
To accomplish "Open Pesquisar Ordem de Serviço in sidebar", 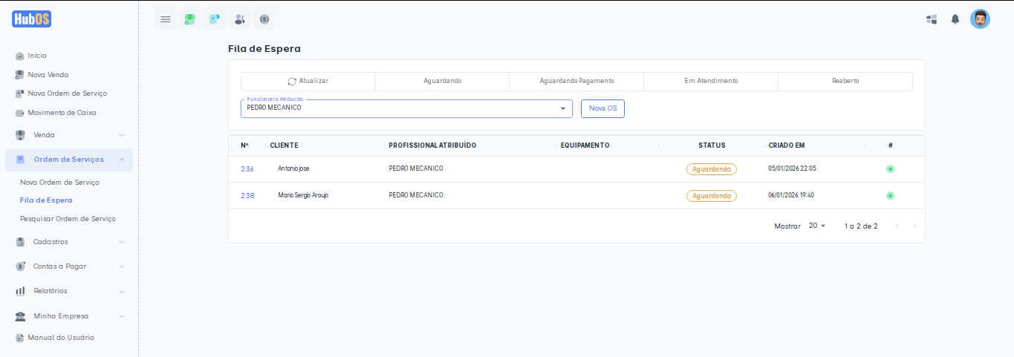I will tap(68, 219).
